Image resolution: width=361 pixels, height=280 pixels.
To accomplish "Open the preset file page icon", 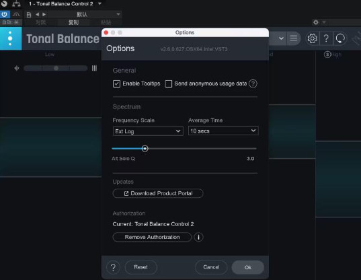I will pyautogui.click(x=29, y=15).
